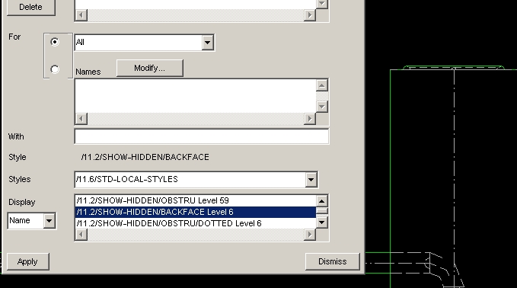Click the current Style text /11.2/SHOW-HIDDEN/BACKFACE
Image resolution: width=517 pixels, height=288 pixels.
pos(145,157)
